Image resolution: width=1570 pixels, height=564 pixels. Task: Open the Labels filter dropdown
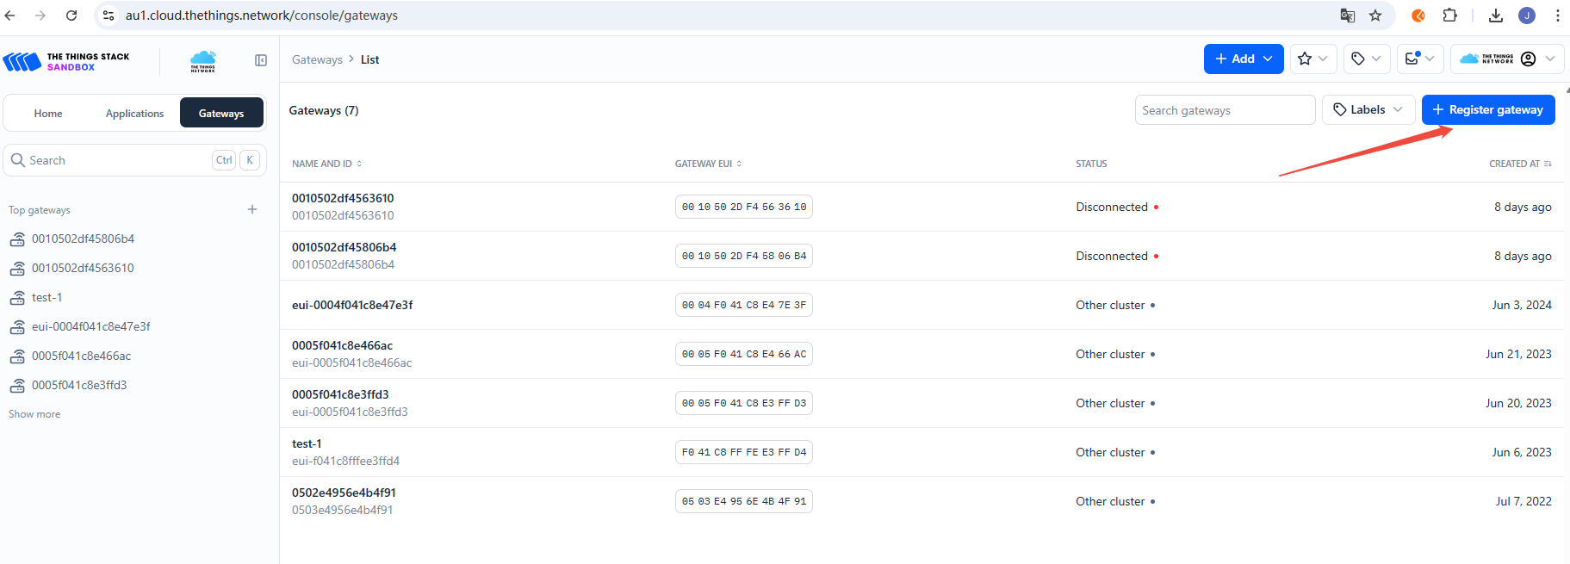[x=1368, y=109]
